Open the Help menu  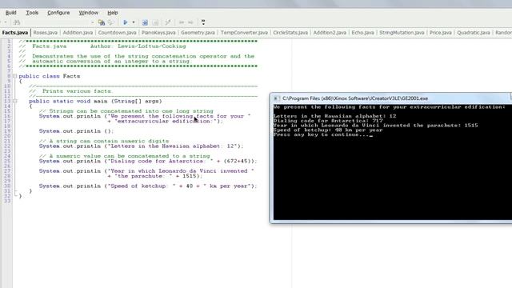(x=113, y=13)
